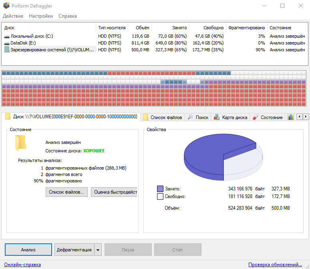Image resolution: width=310 pixels, height=269 pixels.
Task: Open the Проверка обновлений... link
Action: click(x=275, y=265)
